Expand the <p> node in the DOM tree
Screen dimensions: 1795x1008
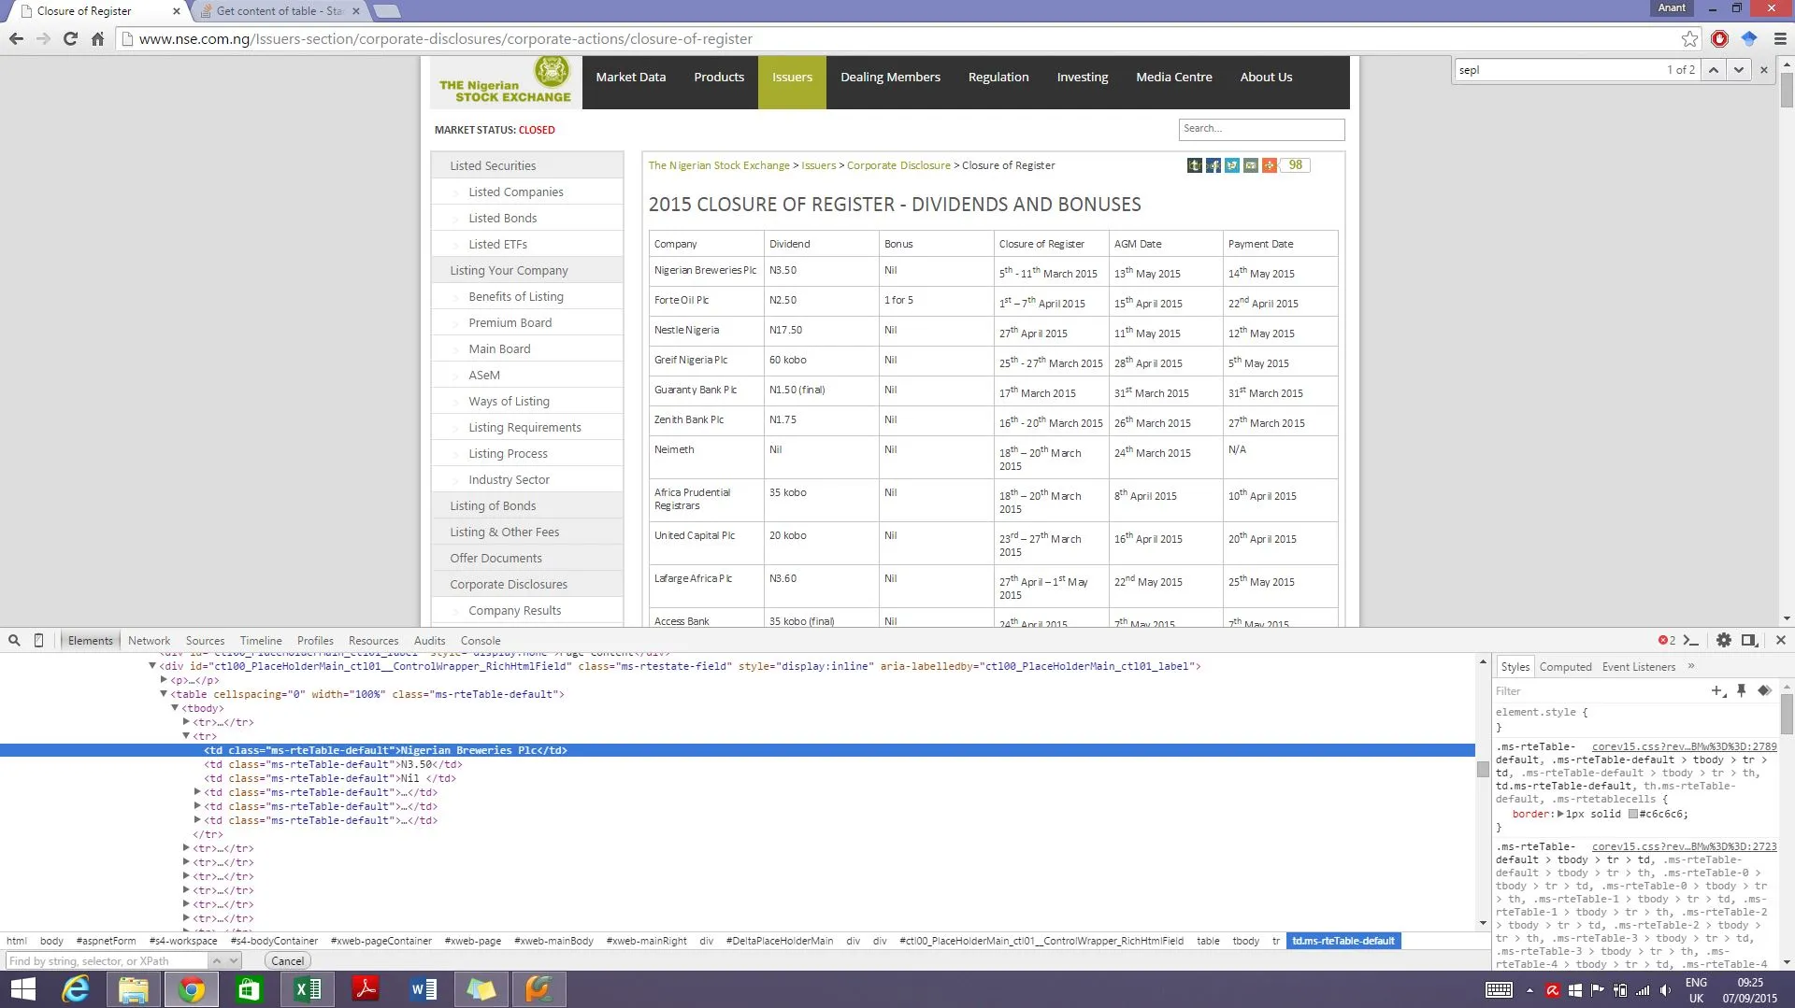tap(164, 680)
